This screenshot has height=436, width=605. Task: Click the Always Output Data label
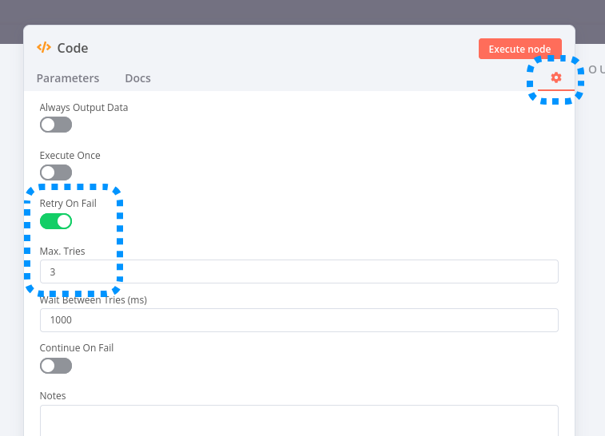84,107
